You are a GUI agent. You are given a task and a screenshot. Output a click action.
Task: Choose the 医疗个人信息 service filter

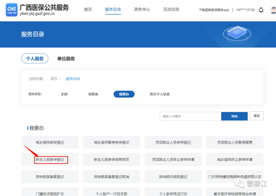click(x=160, y=94)
